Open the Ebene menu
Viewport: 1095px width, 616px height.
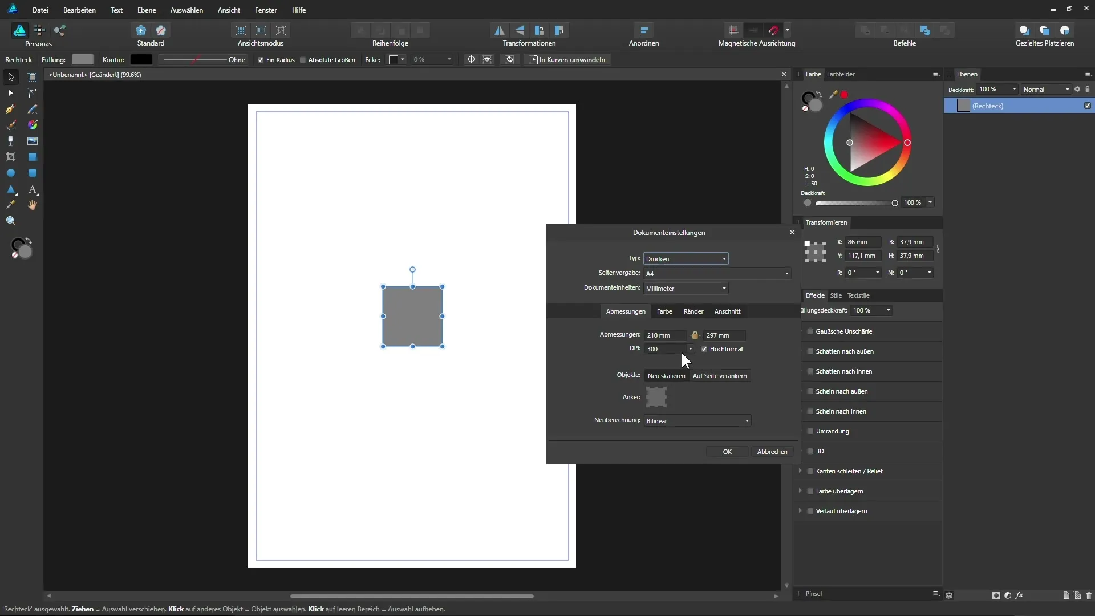[147, 10]
